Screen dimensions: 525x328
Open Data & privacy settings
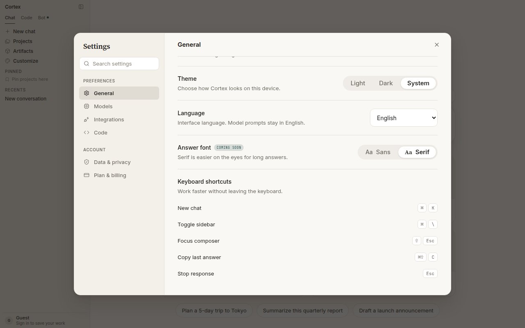[119, 162]
